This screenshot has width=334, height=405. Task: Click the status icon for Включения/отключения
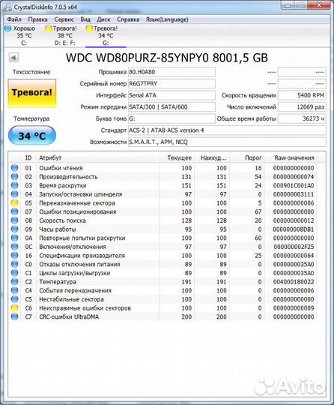click(15, 247)
